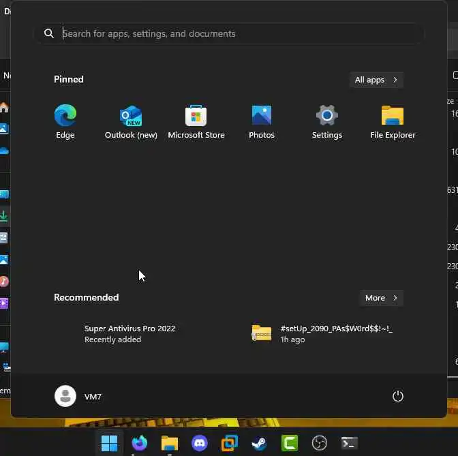Click the Gallery icon in background Explorer sidebar
This screenshot has width=458, height=456.
(4, 129)
